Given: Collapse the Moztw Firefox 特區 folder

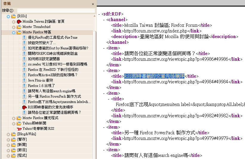Looking at the screenshot, I should [14, 32].
